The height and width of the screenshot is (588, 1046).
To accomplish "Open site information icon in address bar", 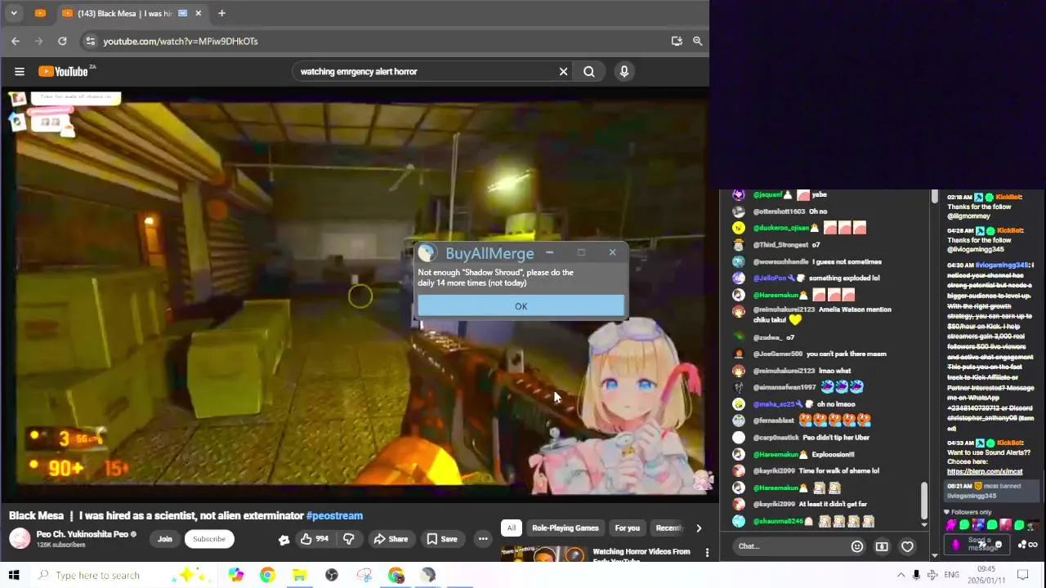I will pyautogui.click(x=91, y=41).
